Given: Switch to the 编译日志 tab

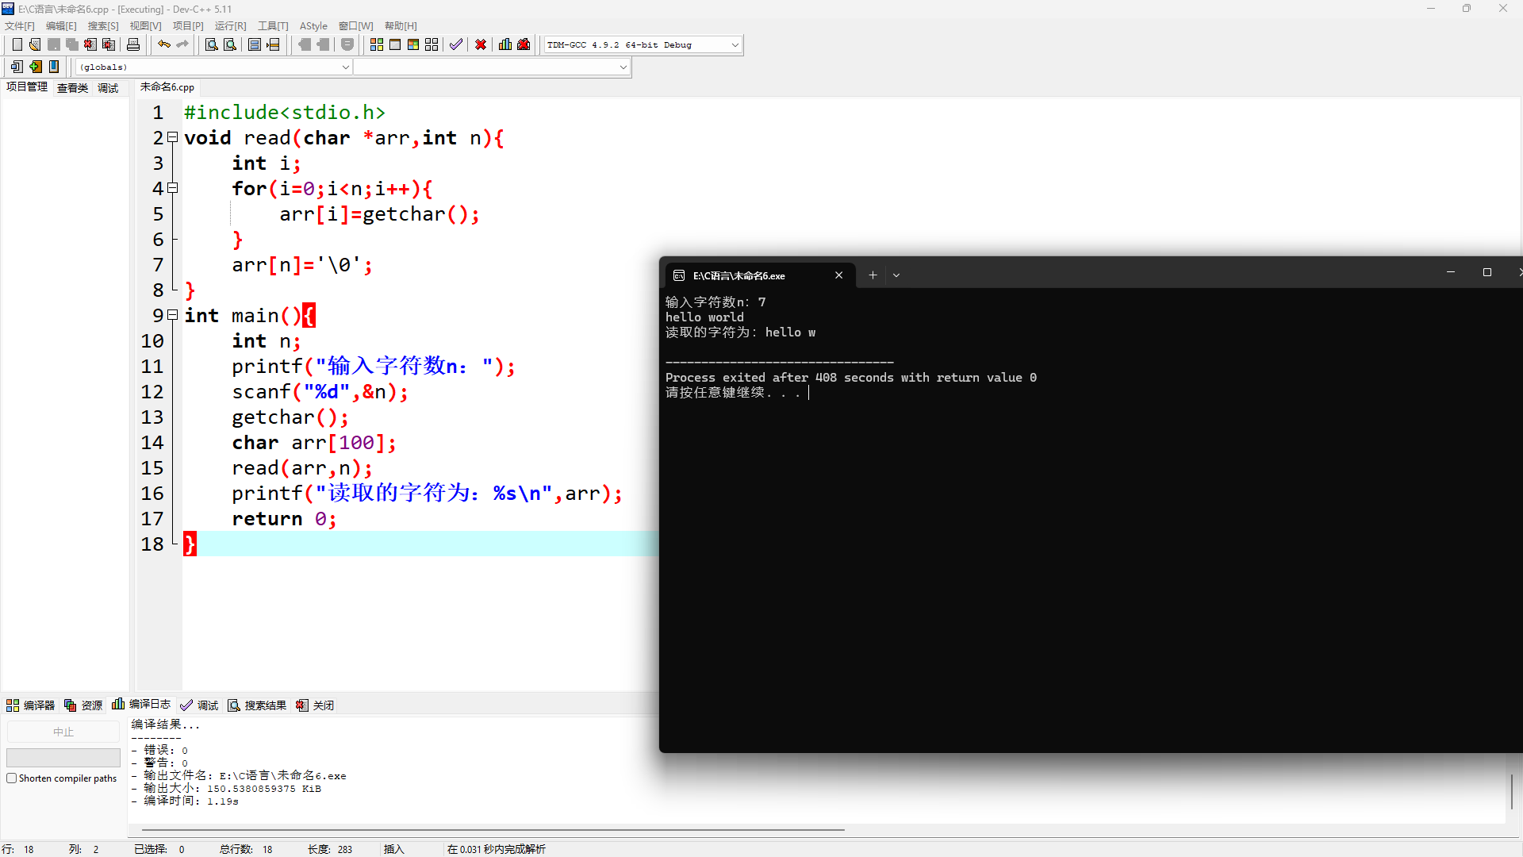Looking at the screenshot, I should 142,705.
